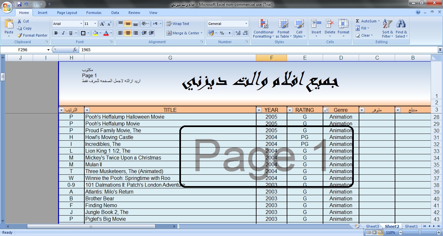This screenshot has width=443, height=236.
Task: Expand the Merge & Center dropdown arrow
Action: click(201, 33)
